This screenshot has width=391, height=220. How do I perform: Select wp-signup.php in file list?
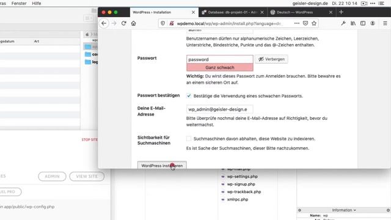pos(241,184)
